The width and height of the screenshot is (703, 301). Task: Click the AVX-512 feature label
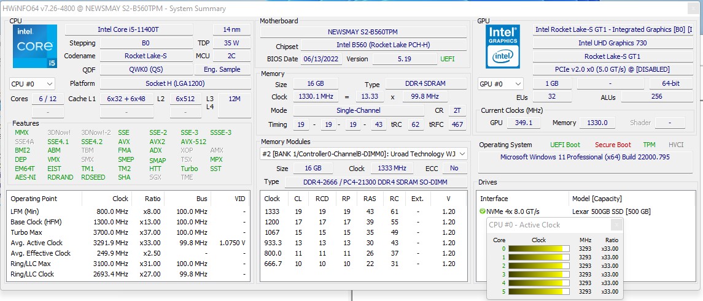(193, 142)
